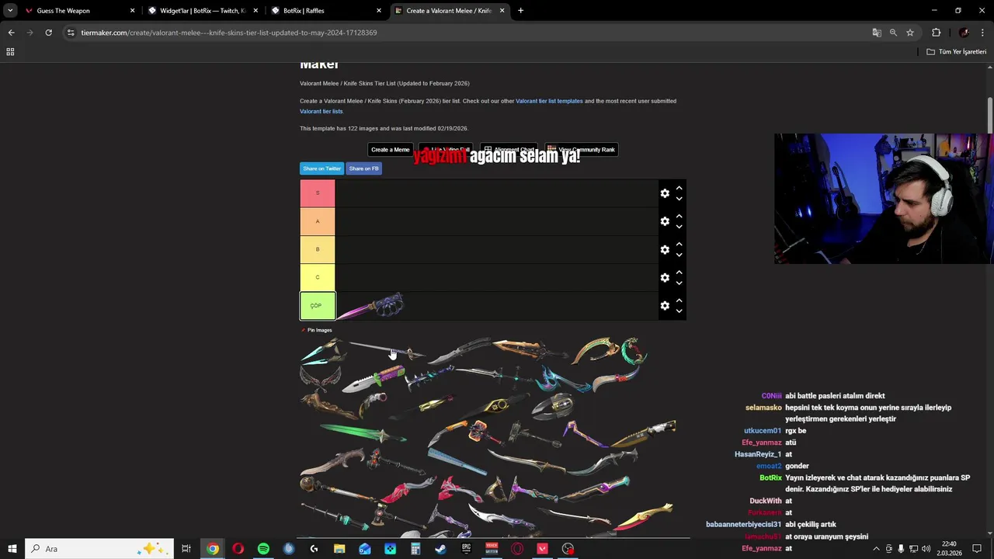Show hidden system tray icons
The height and width of the screenshot is (559, 994).
click(876, 549)
